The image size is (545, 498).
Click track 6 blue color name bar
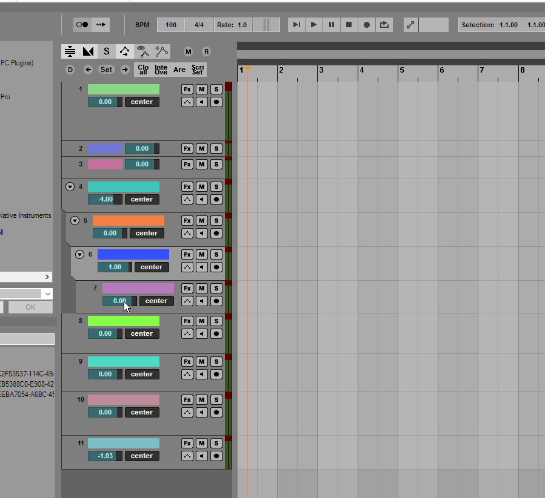133,254
